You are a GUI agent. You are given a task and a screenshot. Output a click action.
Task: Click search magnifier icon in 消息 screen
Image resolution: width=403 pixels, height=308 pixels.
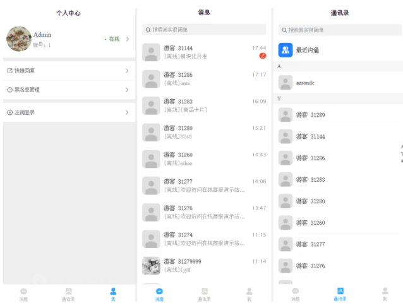tap(148, 30)
